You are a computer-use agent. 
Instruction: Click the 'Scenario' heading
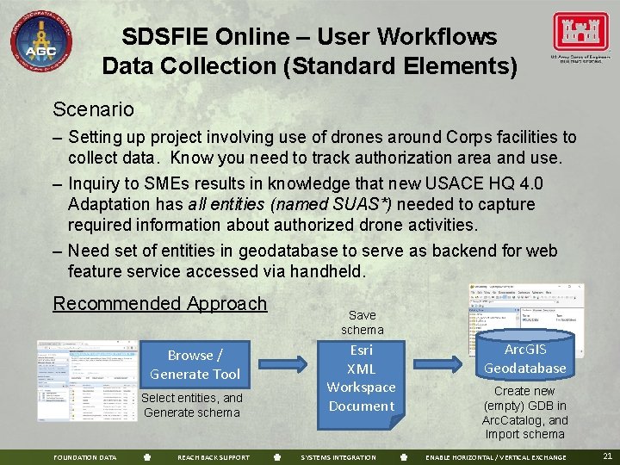(x=93, y=109)
